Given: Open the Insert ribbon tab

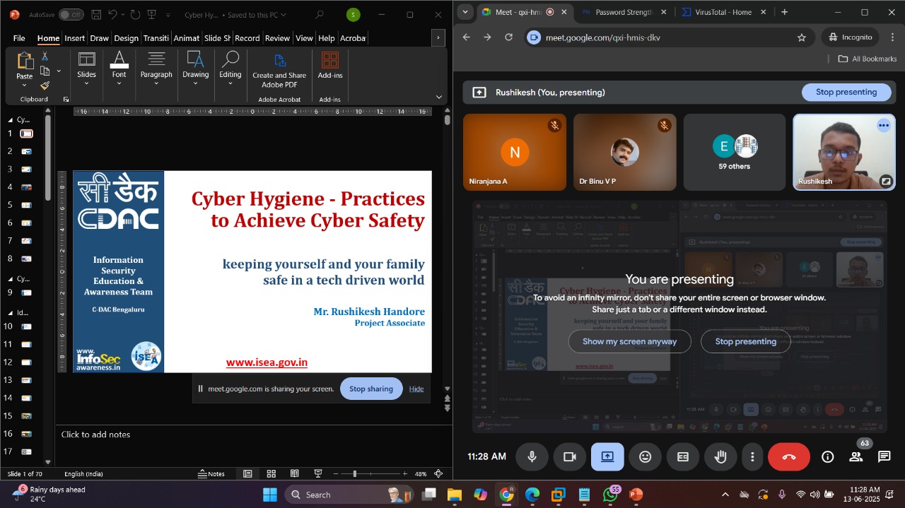Looking at the screenshot, I should tap(74, 38).
